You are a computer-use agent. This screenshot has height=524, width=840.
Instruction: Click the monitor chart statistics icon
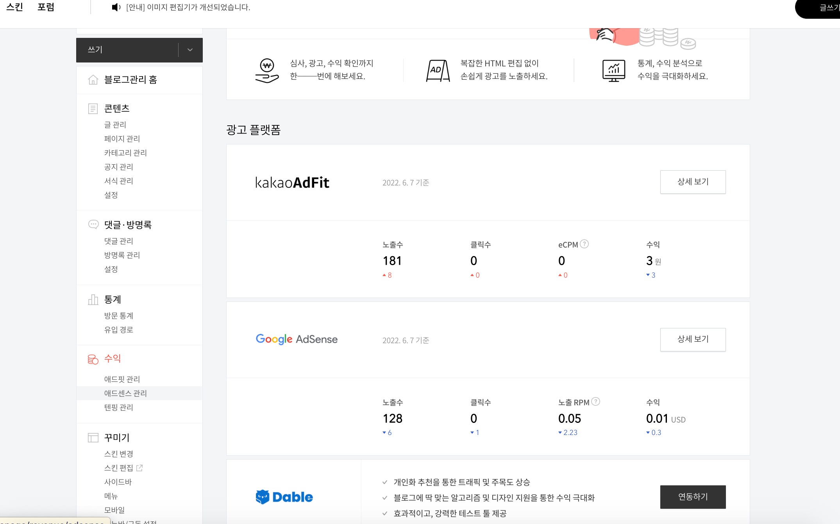pyautogui.click(x=614, y=71)
